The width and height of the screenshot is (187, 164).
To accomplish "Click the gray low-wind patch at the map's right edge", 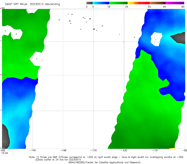I will 179,38.
